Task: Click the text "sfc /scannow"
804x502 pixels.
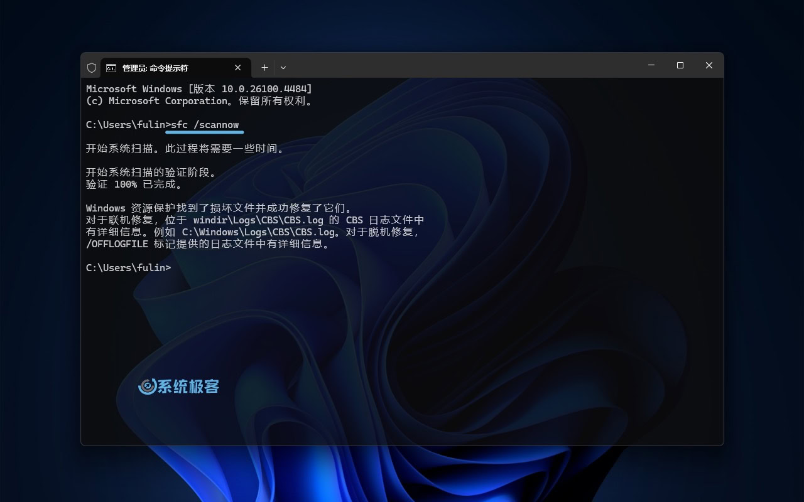Action: (205, 124)
